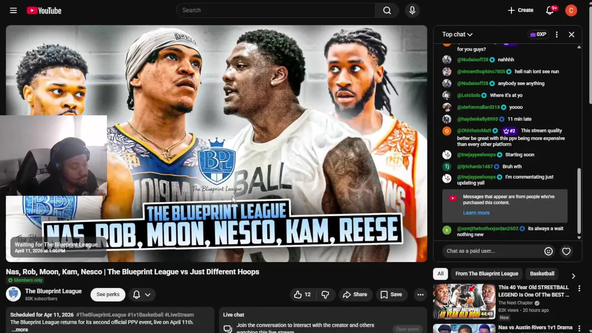
Task: Expand description with ...more
Action: tap(19, 329)
